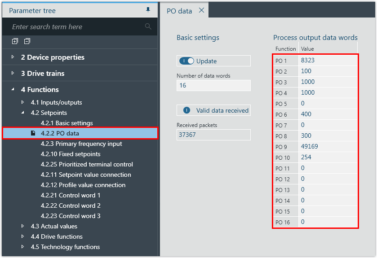Click the PO 1 value field

328,60
